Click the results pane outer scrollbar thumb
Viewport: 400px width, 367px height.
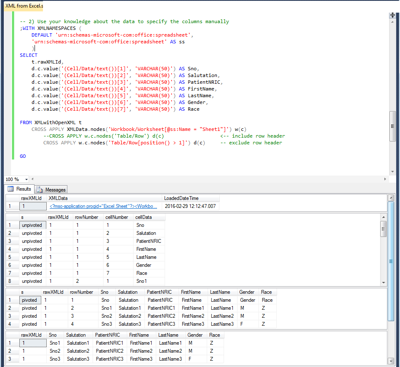pos(391,261)
